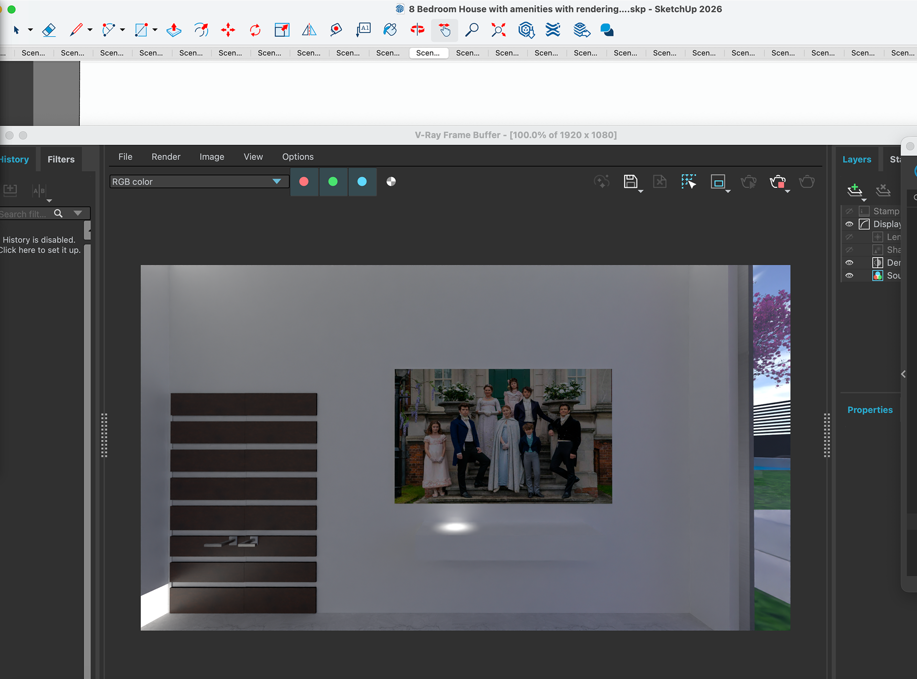Click the save image icon in frame buffer
Screen dimensions: 917x679
pos(630,182)
